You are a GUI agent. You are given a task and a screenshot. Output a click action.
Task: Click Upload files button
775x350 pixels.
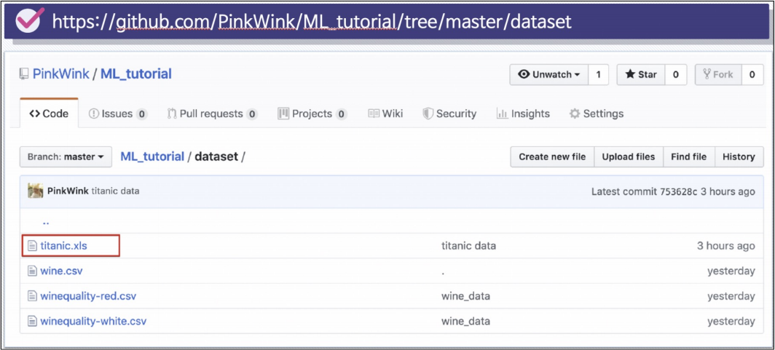(x=628, y=157)
